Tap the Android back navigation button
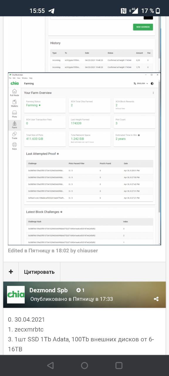This screenshot has width=169, height=376. pyautogui.click(x=50, y=365)
